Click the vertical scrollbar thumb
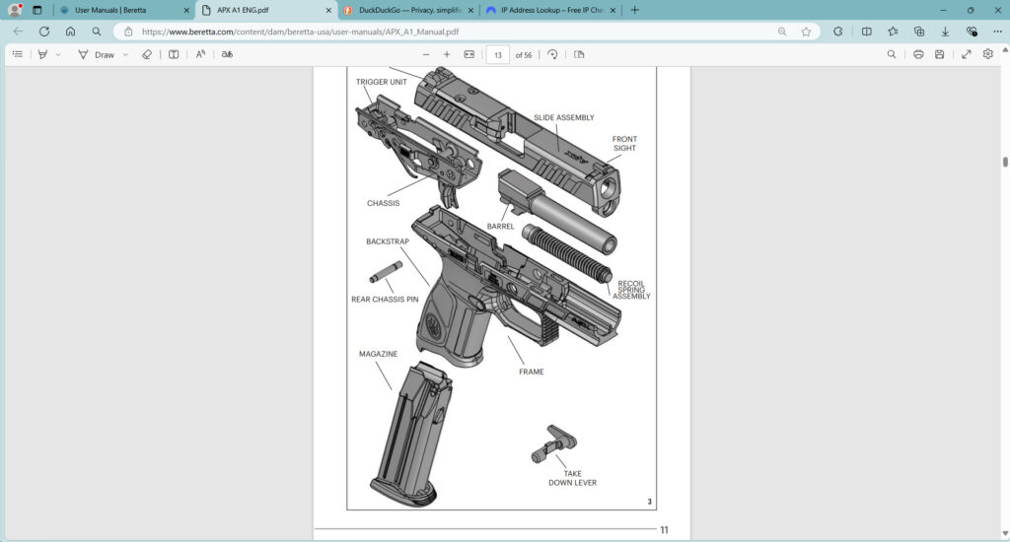 pyautogui.click(x=1005, y=162)
